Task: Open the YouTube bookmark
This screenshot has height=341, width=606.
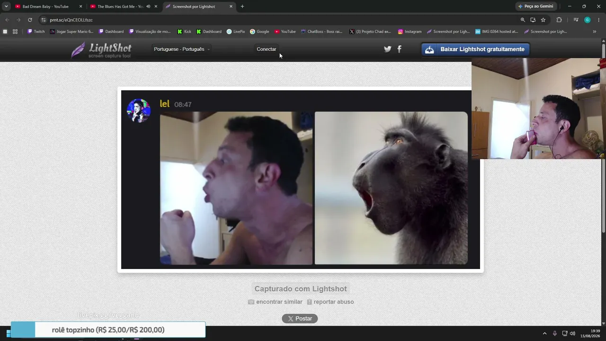Action: click(285, 32)
